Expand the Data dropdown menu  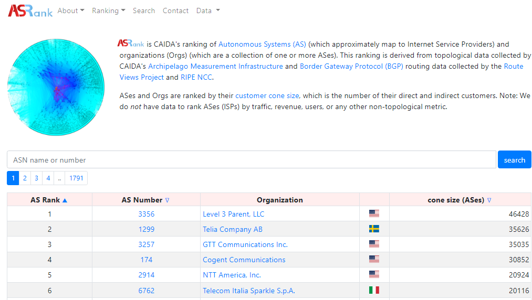coord(208,10)
